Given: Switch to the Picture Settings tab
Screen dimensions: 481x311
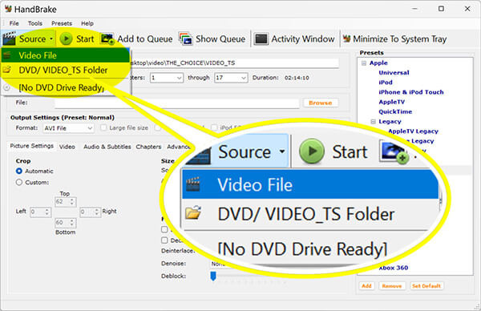Looking at the screenshot, I should coord(31,146).
